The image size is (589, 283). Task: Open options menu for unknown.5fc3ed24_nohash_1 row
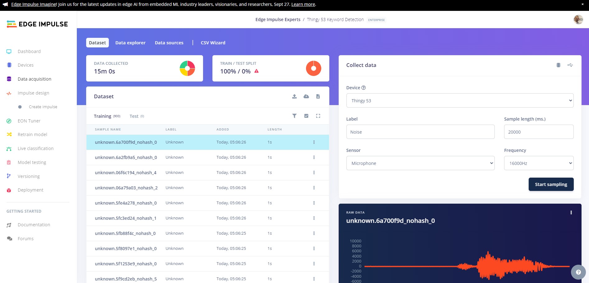(314, 218)
